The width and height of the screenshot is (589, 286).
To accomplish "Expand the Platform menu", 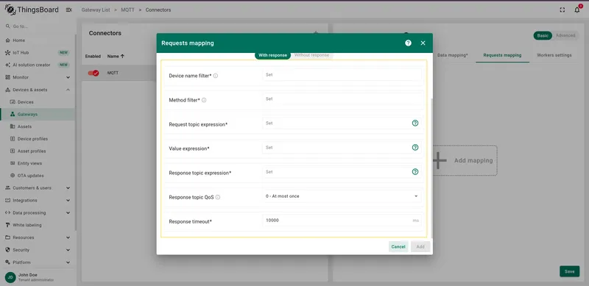I will (68, 262).
